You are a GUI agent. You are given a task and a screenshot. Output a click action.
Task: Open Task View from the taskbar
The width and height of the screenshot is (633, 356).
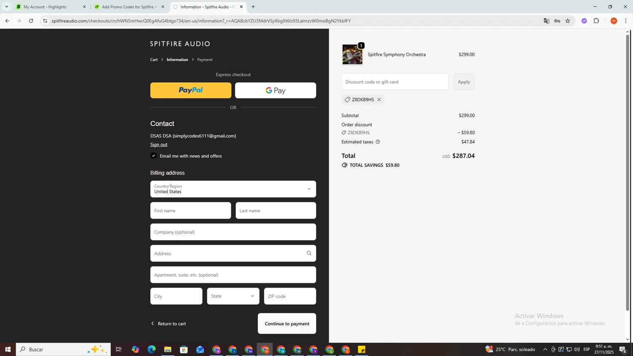pos(119,349)
